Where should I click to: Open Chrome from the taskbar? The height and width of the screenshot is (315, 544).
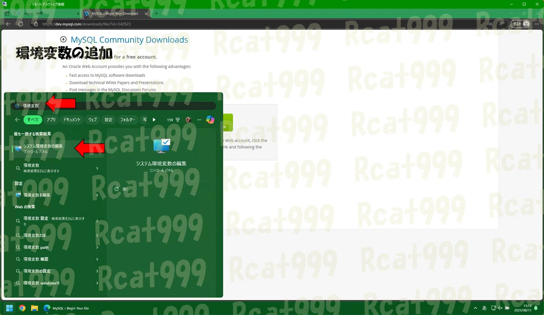(22, 308)
